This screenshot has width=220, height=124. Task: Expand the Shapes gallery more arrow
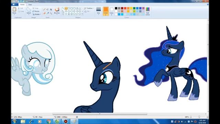pos(82,14)
